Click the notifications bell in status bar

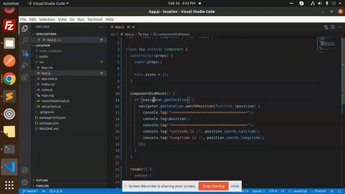340,191
